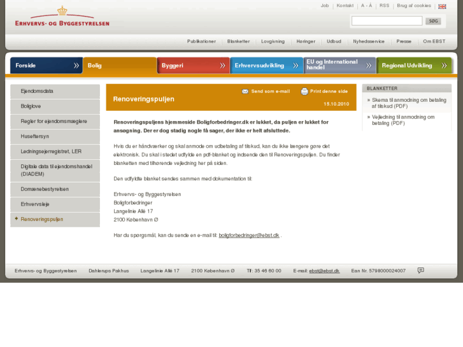Click the Print denne side link text
The image size is (463, 347).
coord(329,92)
